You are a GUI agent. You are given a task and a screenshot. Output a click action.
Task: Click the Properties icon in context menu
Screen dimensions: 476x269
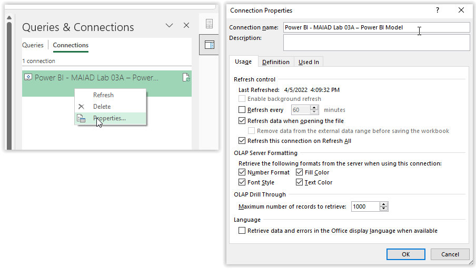[81, 118]
